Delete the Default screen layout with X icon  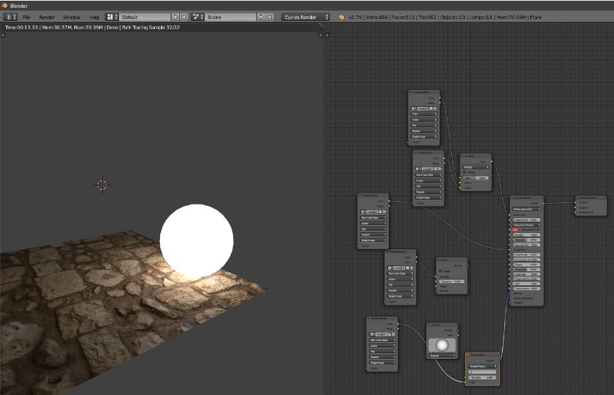click(x=184, y=16)
